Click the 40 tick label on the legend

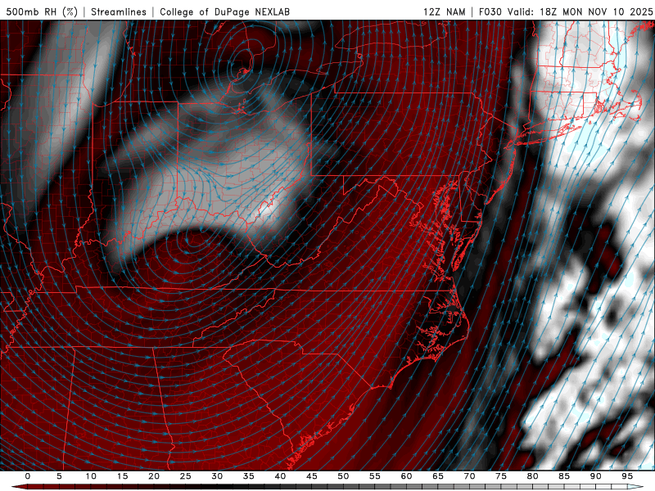click(x=280, y=476)
